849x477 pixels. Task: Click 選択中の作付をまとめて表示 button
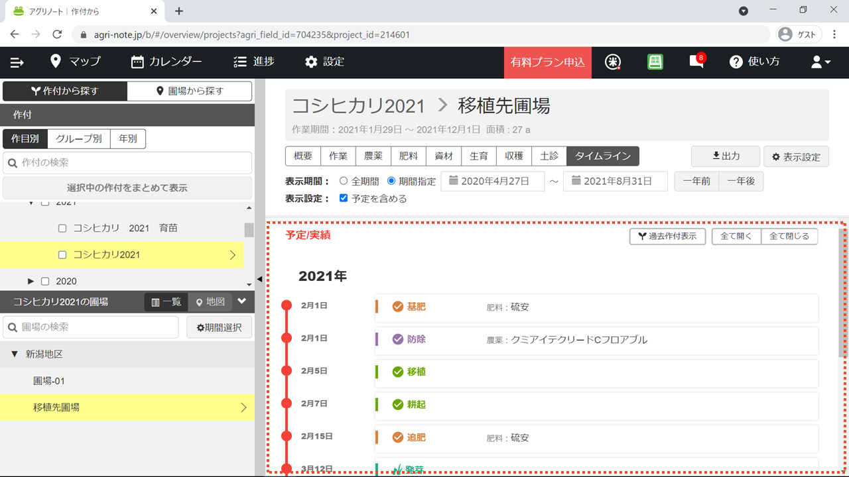pyautogui.click(x=127, y=187)
